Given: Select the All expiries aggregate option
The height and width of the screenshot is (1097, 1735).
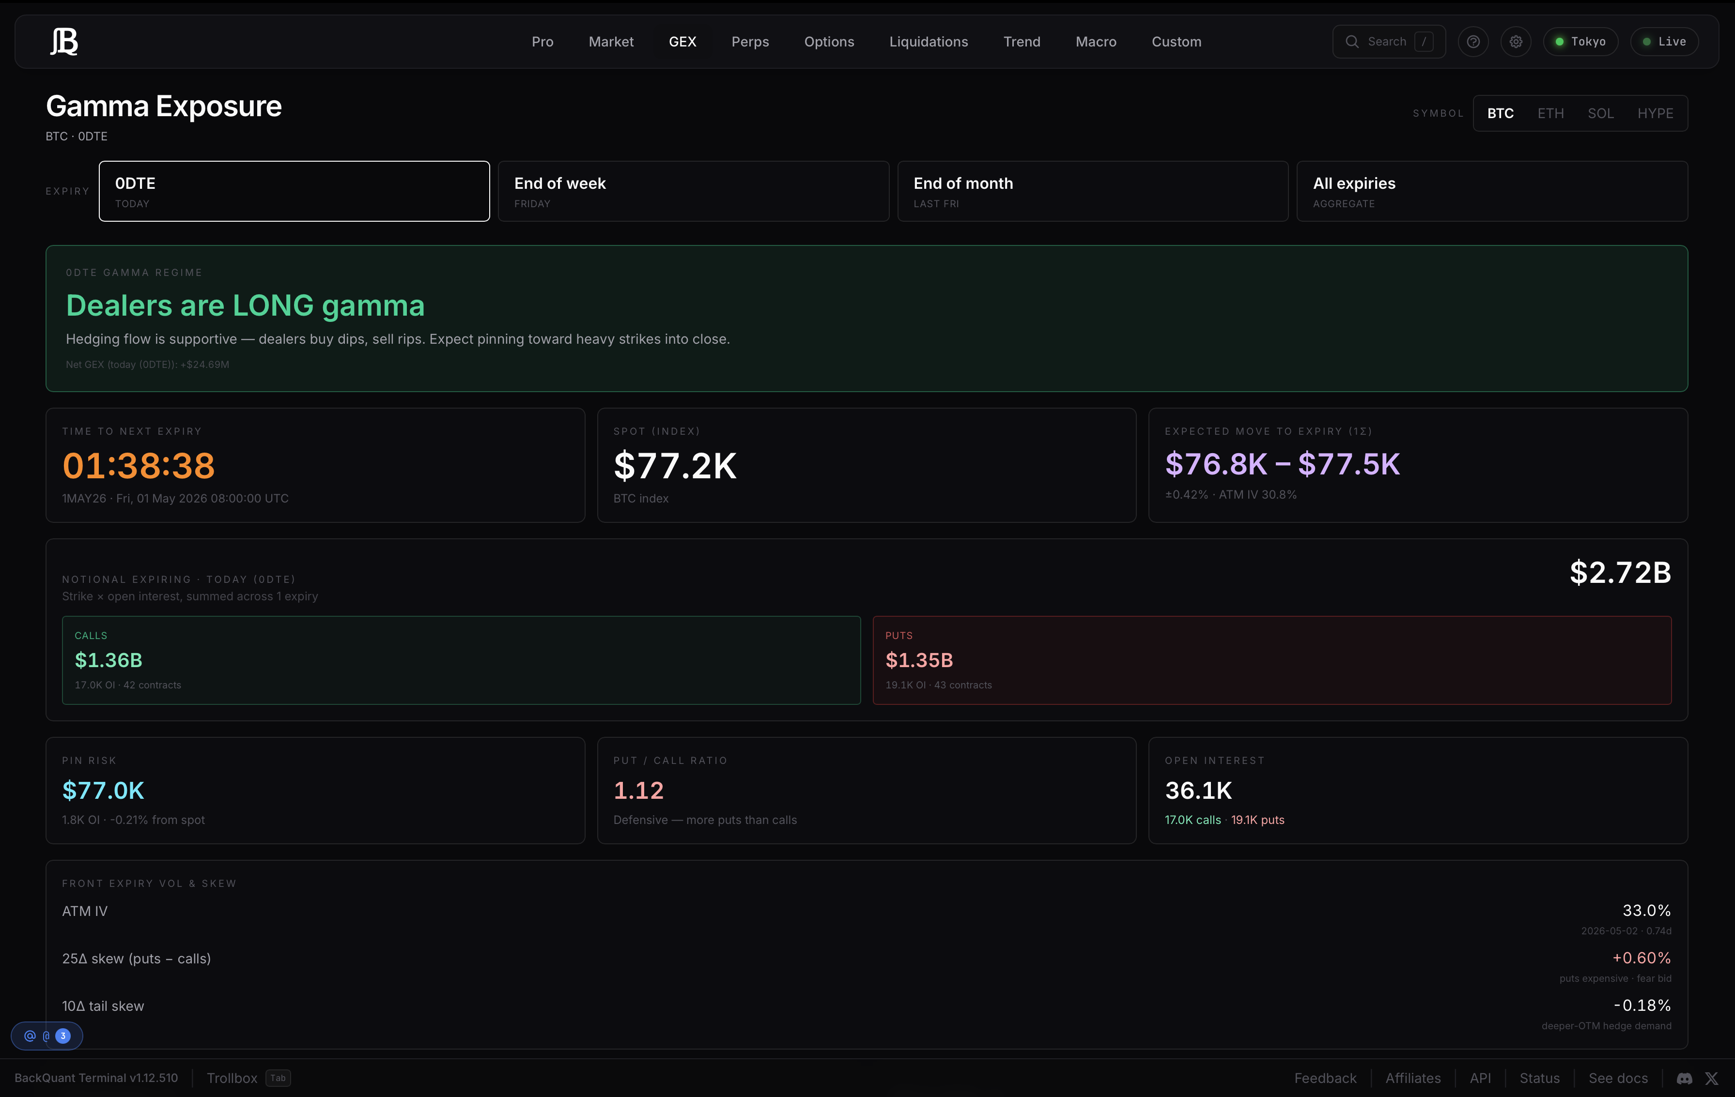Looking at the screenshot, I should [1491, 191].
